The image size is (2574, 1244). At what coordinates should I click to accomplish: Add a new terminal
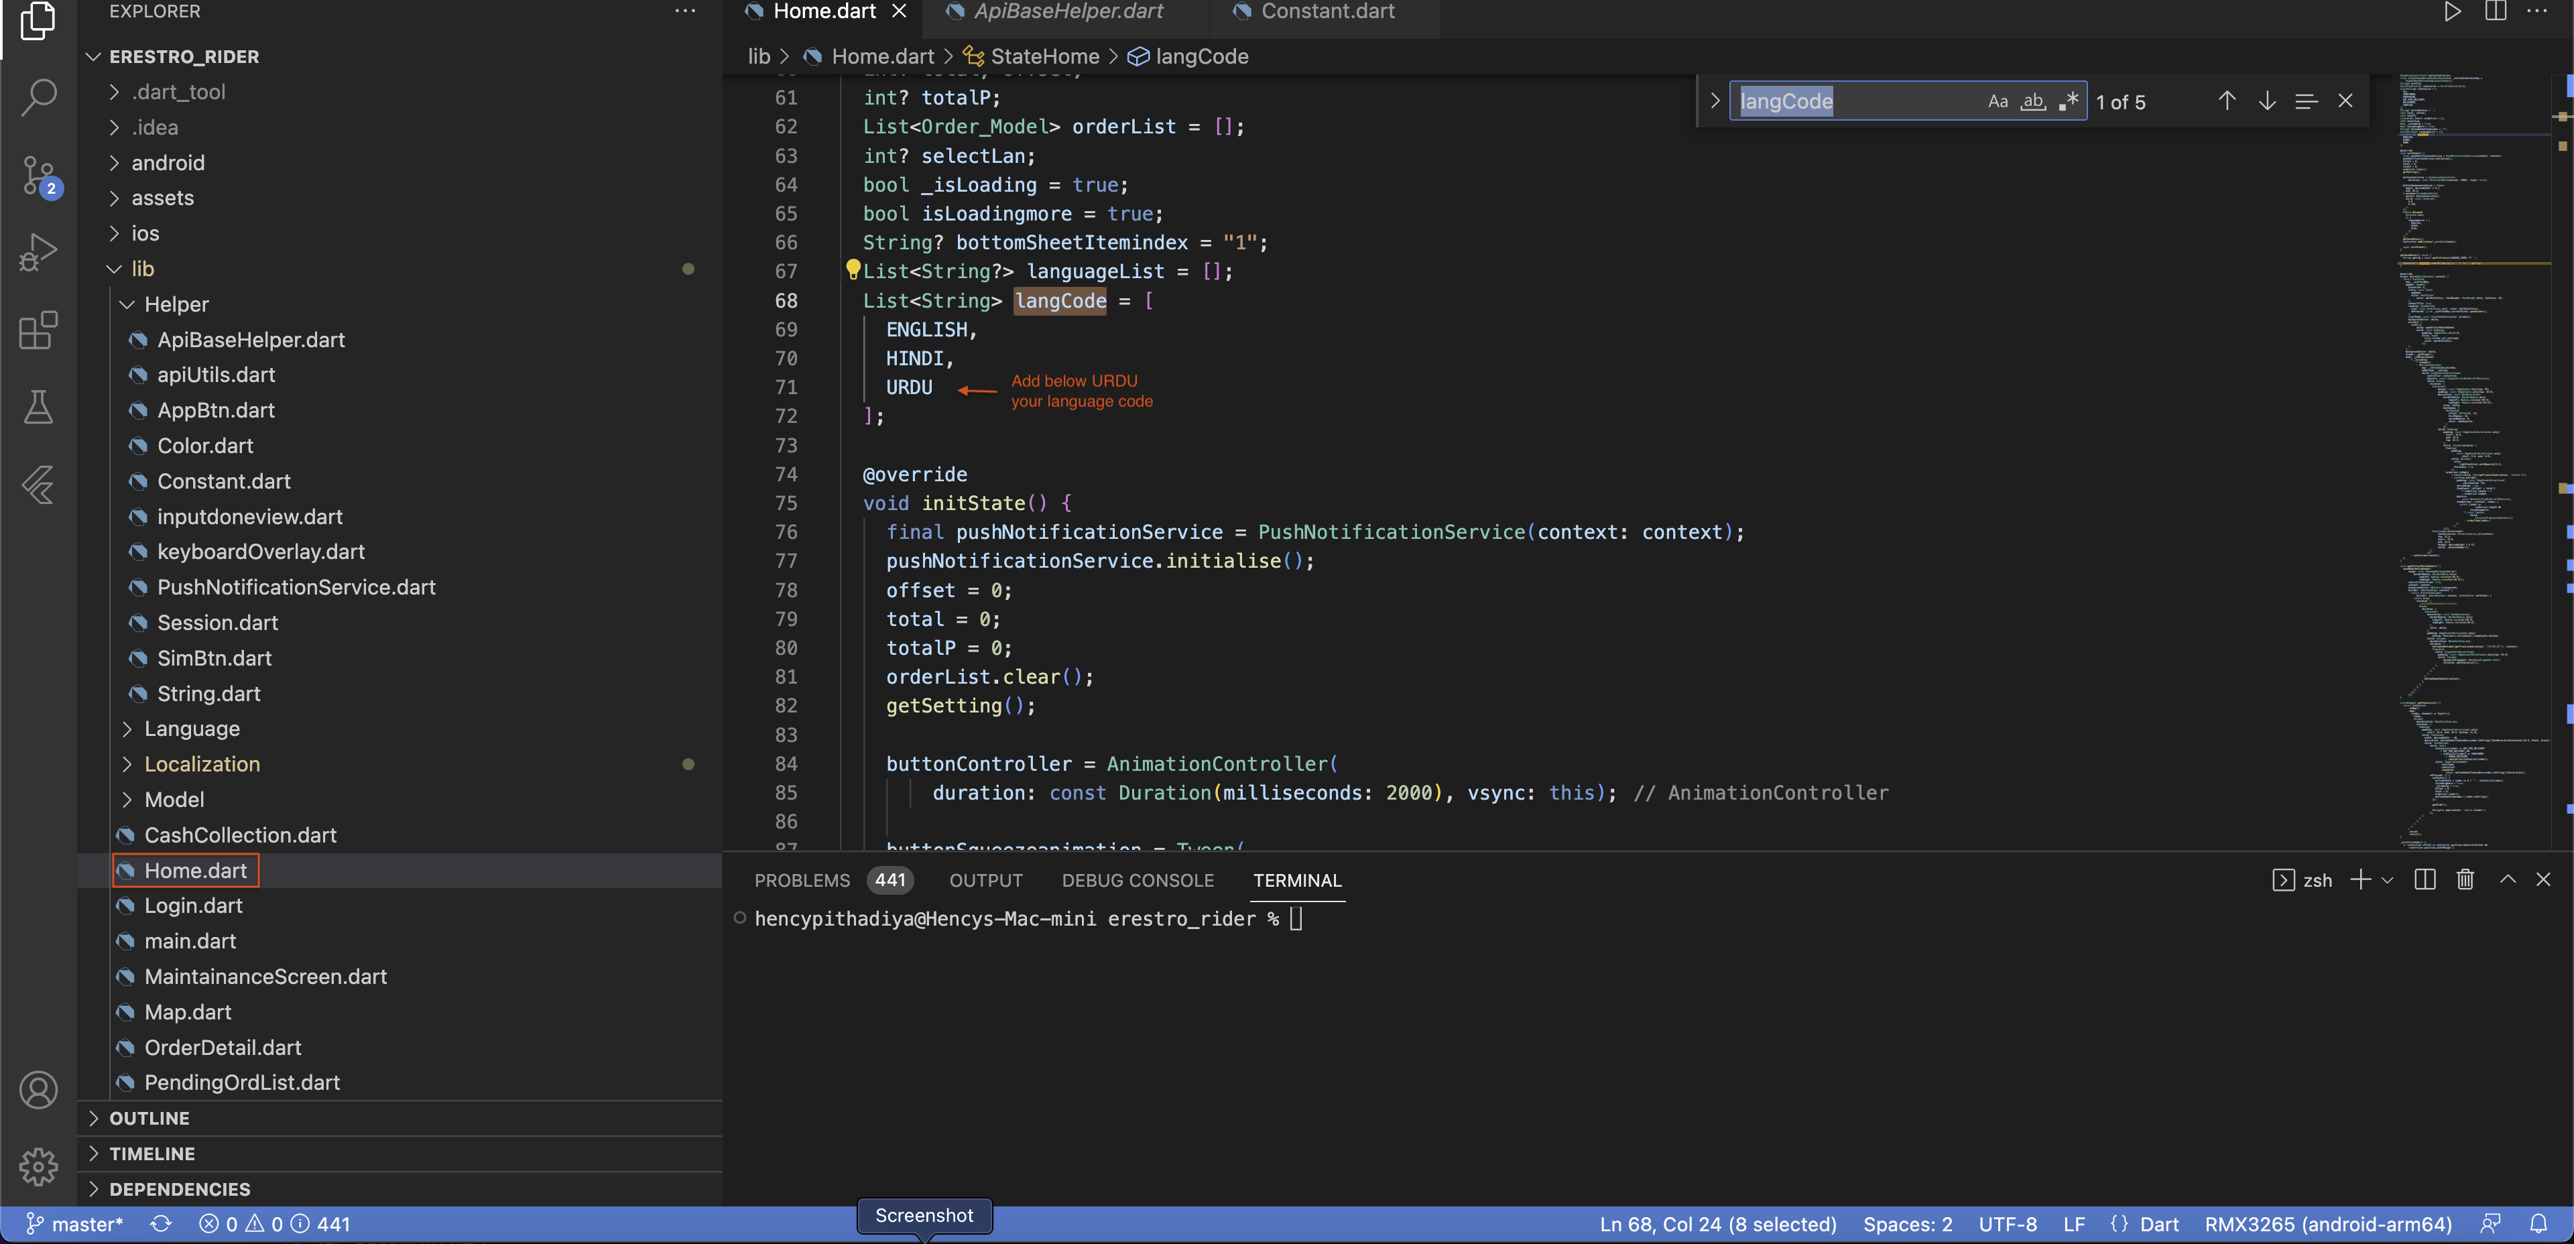coord(2360,879)
